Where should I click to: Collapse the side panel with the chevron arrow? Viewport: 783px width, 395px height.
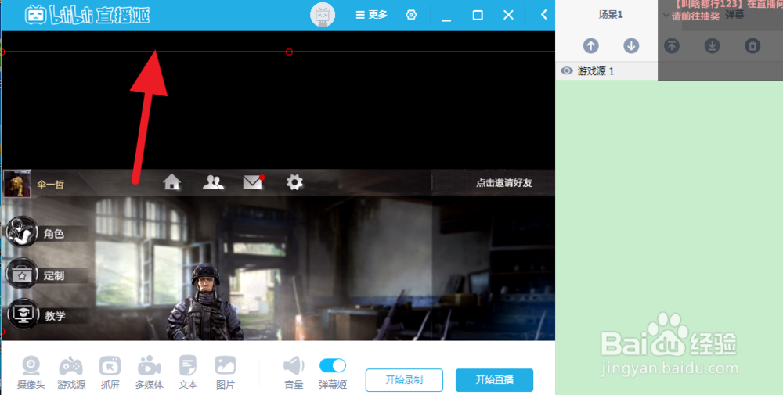[x=544, y=14]
